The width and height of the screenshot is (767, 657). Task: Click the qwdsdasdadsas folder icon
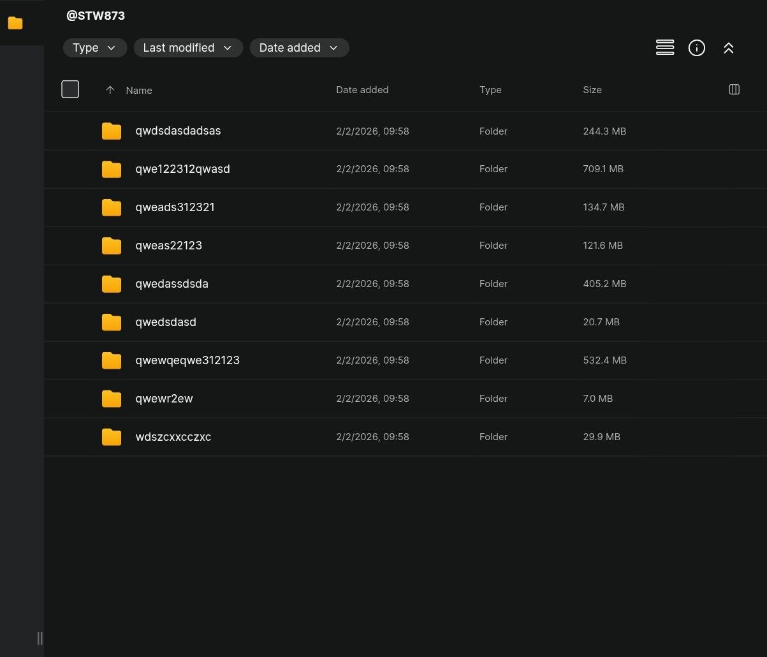click(x=112, y=131)
